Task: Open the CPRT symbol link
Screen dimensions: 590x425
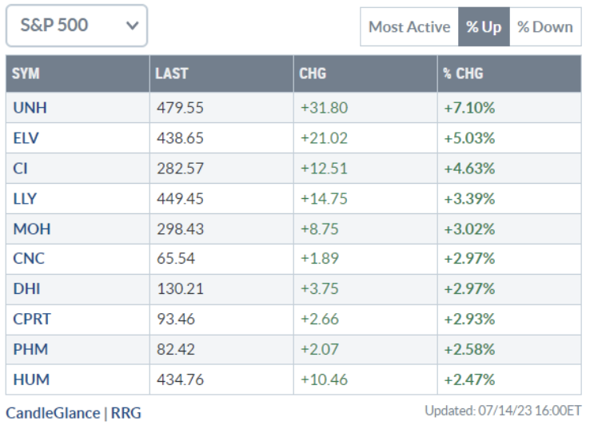Action: (x=31, y=319)
